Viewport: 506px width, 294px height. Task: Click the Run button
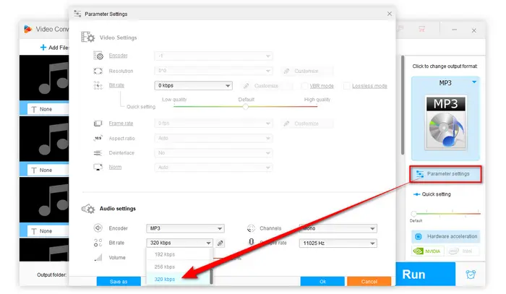pos(425,274)
